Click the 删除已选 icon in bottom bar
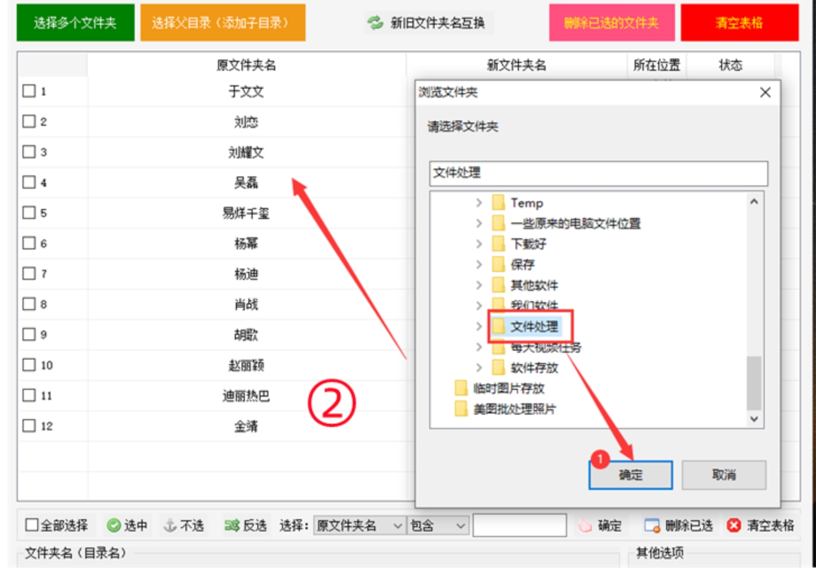Viewport: 816px width, 568px height. (652, 526)
